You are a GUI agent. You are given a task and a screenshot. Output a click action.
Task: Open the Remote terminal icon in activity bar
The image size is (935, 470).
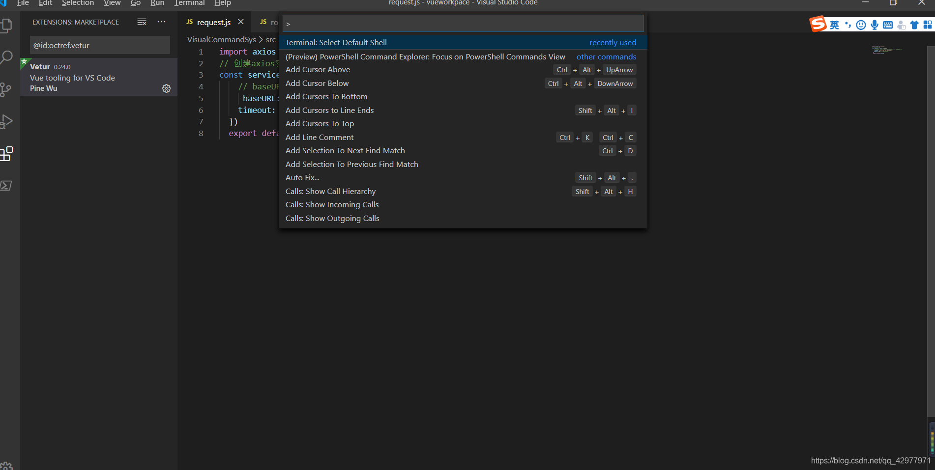[x=7, y=186]
